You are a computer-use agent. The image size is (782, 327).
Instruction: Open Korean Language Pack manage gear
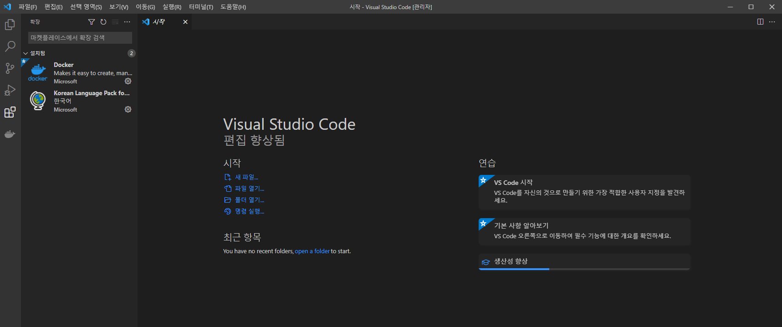tap(128, 109)
